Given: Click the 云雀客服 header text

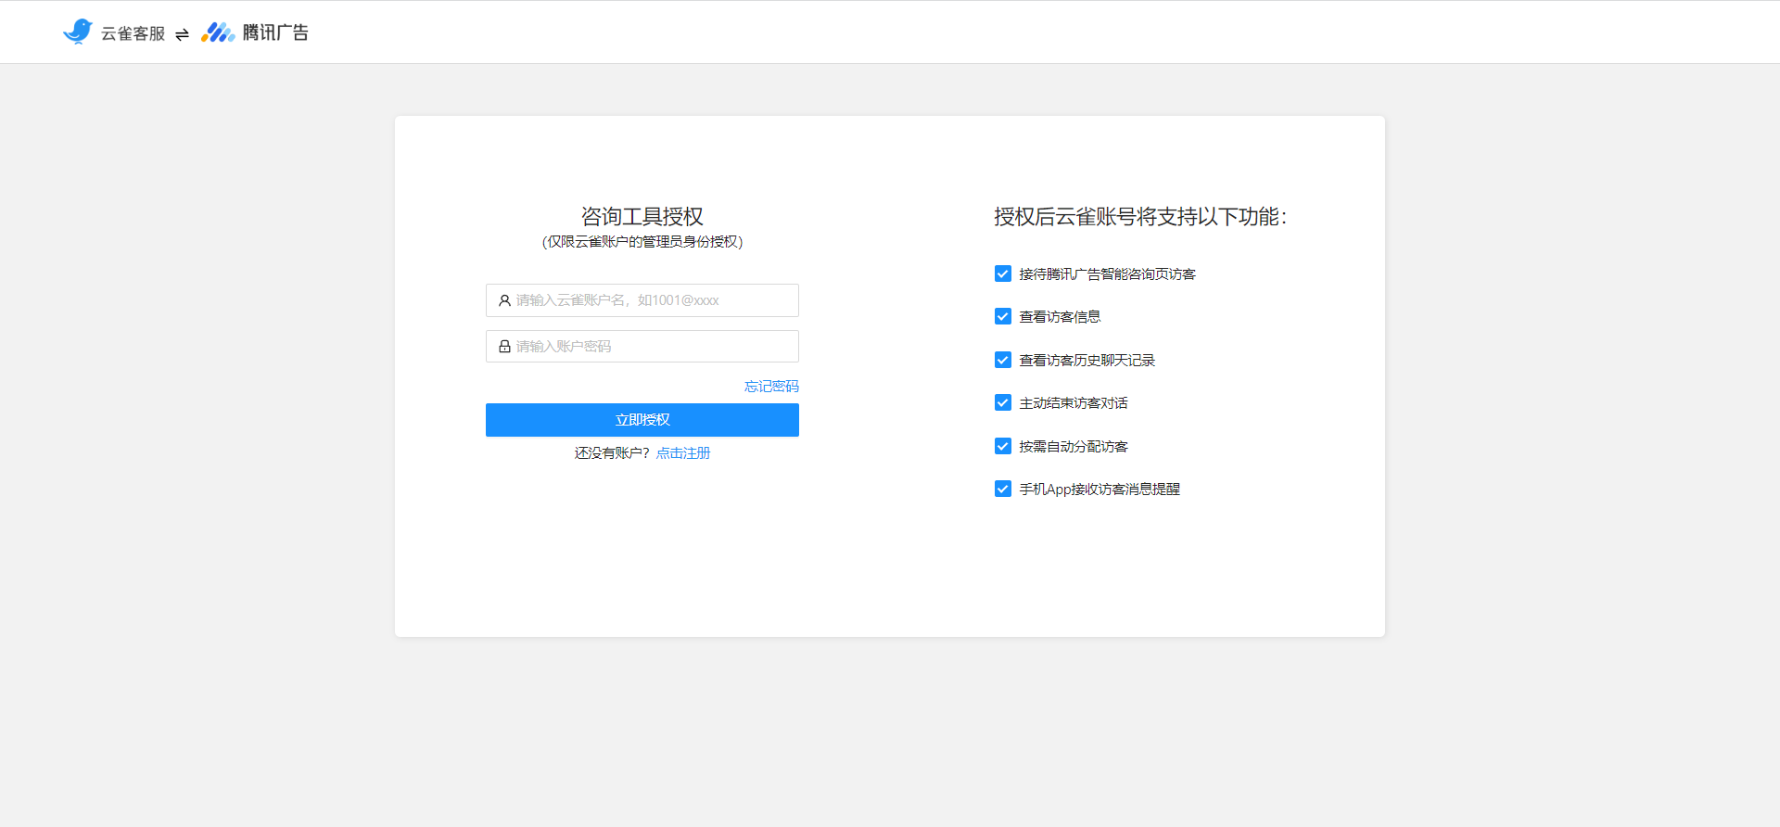Looking at the screenshot, I should tap(133, 33).
